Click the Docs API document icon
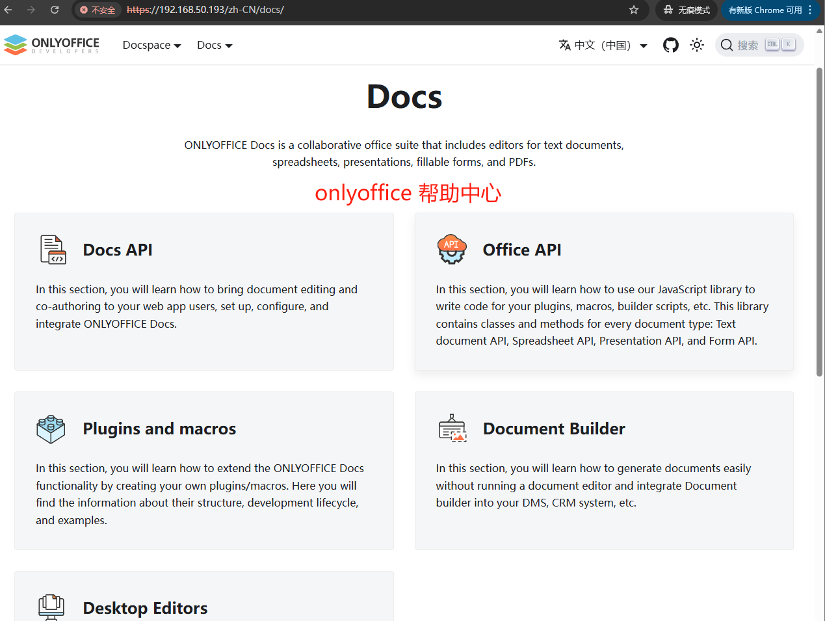 tap(53, 250)
